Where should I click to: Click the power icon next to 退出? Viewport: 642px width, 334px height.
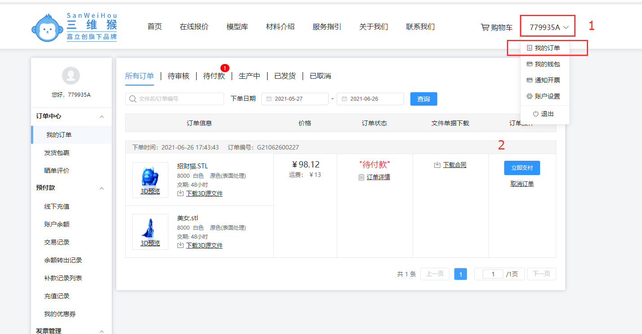click(536, 114)
